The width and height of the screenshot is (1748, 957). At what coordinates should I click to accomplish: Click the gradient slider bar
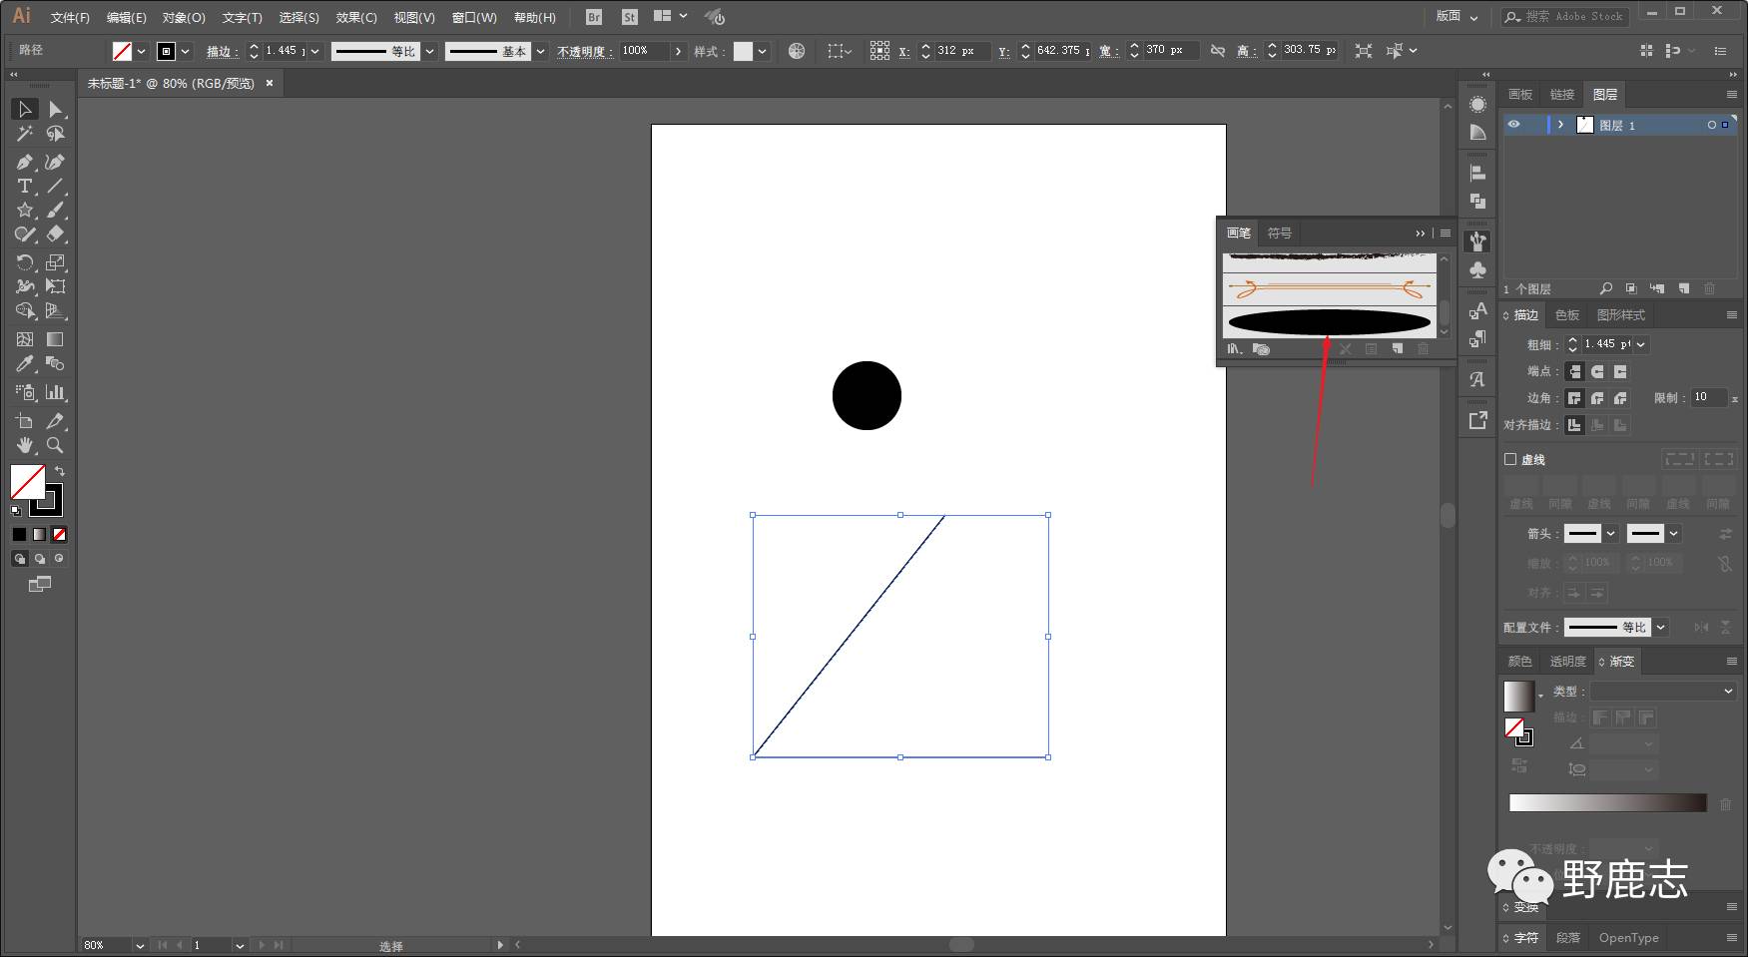pos(1607,803)
